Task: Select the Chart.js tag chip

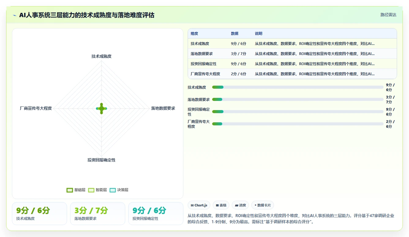Action: [x=199, y=205]
